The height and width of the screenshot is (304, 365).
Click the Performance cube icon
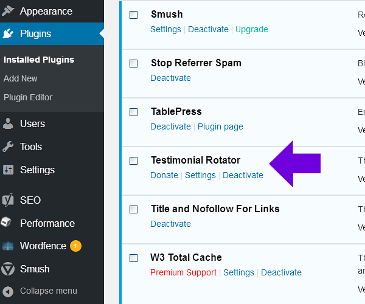coord(9,223)
